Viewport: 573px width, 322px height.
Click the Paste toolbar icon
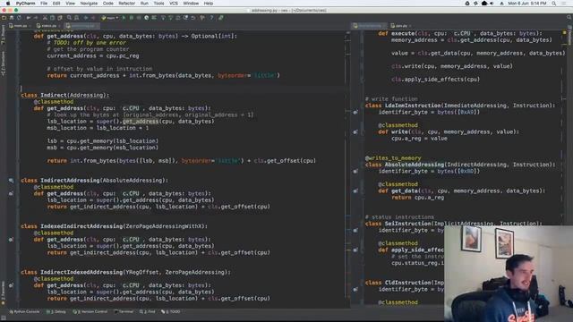60,18
